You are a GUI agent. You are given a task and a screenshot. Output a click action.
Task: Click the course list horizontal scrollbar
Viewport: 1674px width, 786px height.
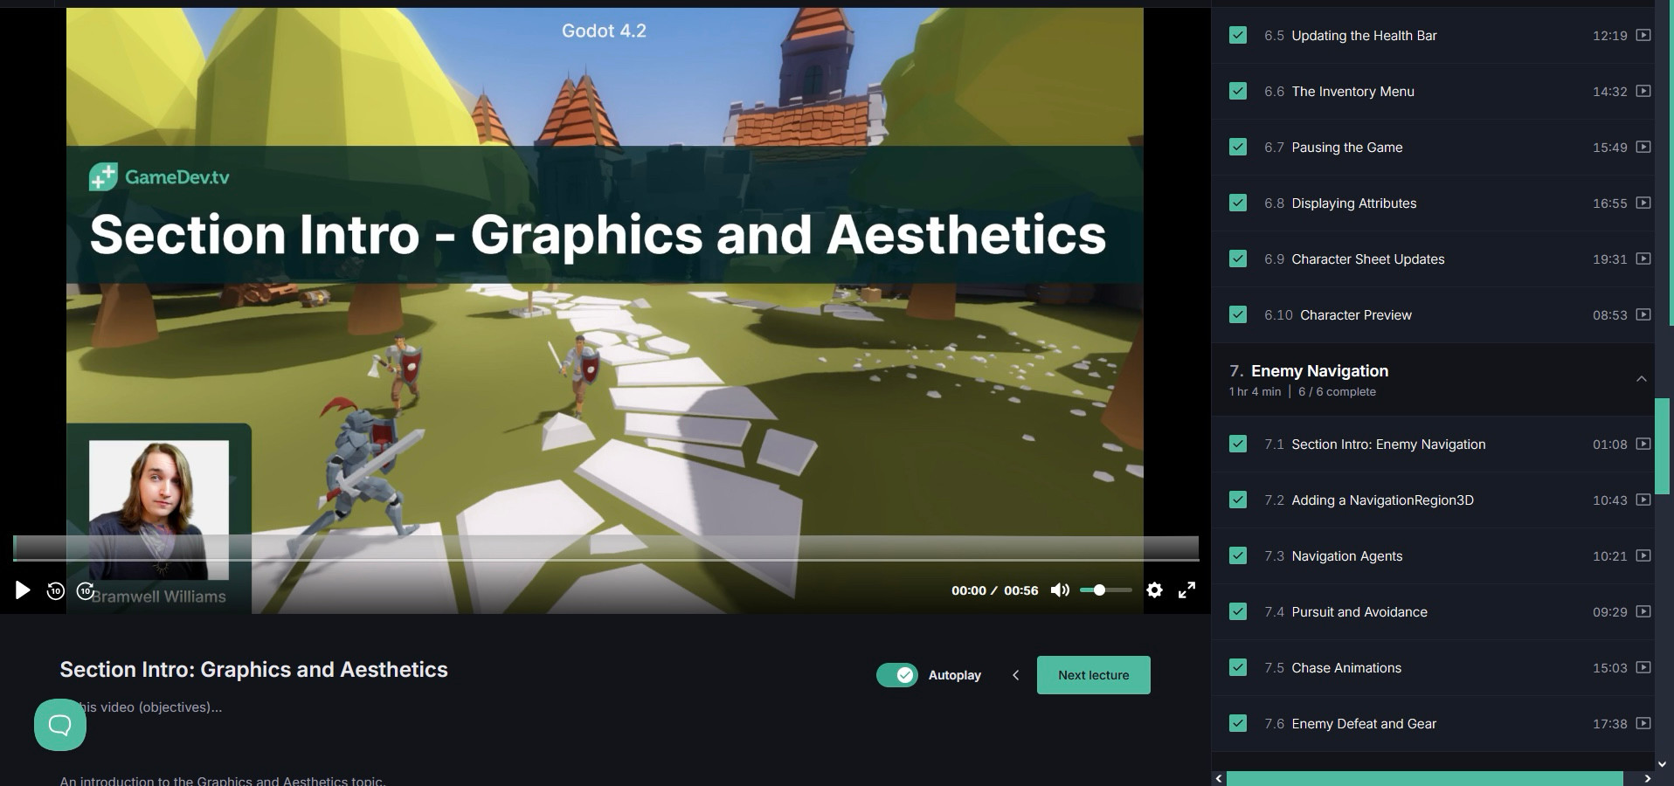point(1424,778)
